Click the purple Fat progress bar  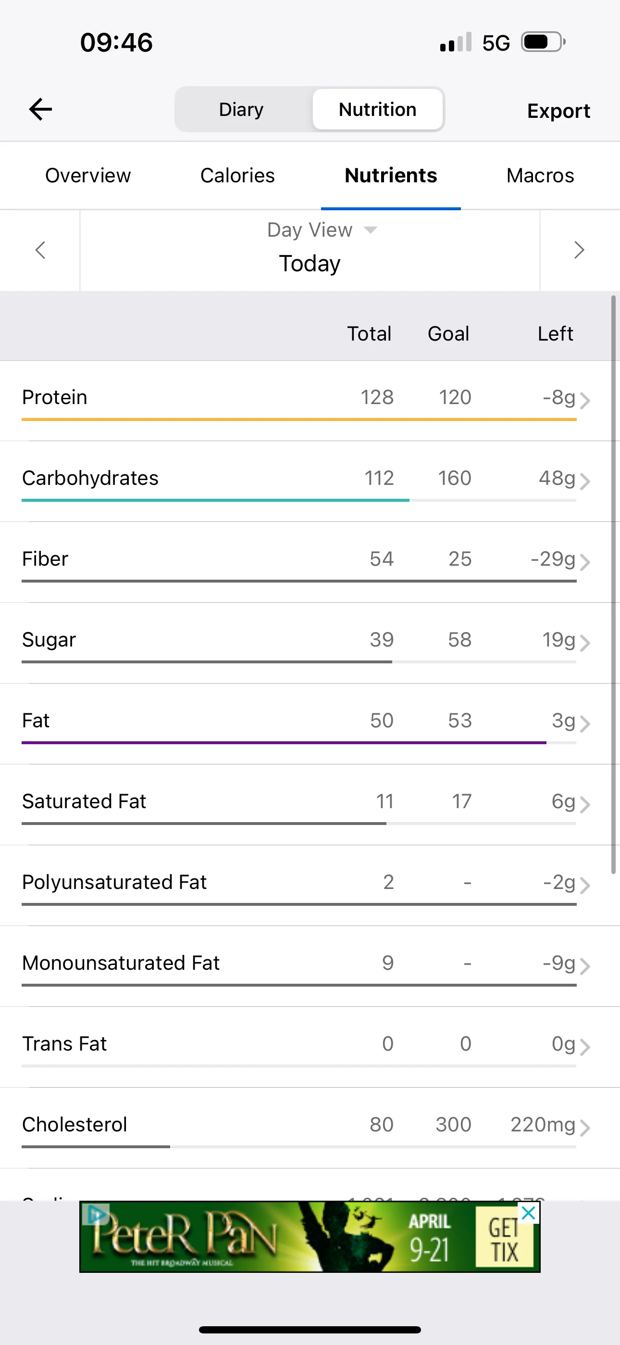(284, 742)
